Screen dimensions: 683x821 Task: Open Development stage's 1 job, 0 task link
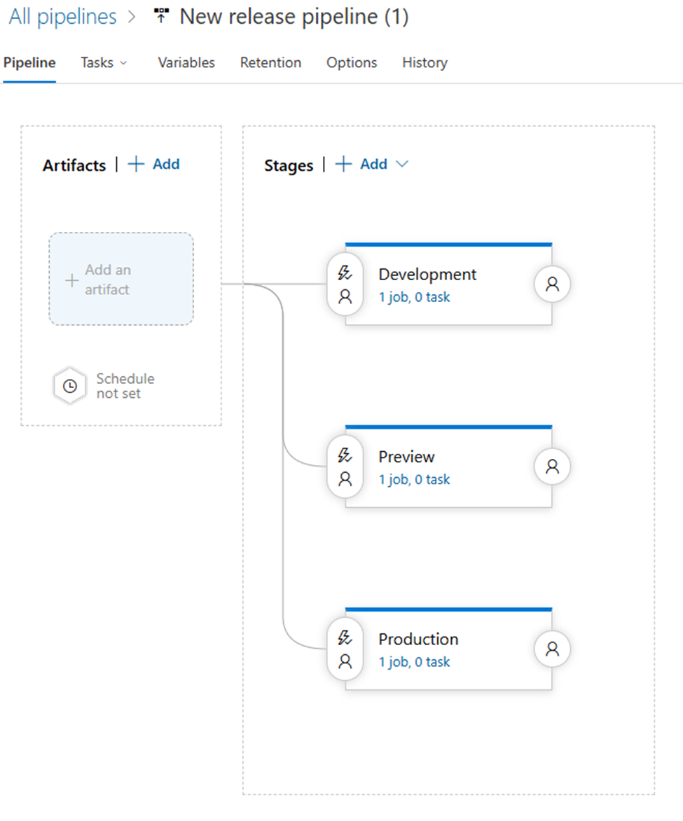[414, 297]
